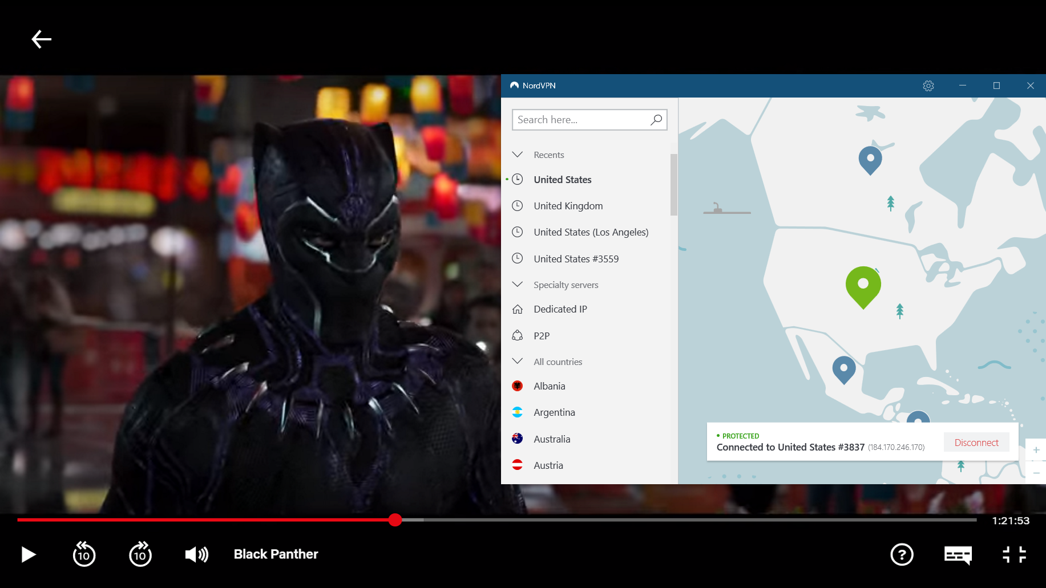The width and height of the screenshot is (1046, 588).
Task: Play the Black Panther video
Action: coord(29,554)
